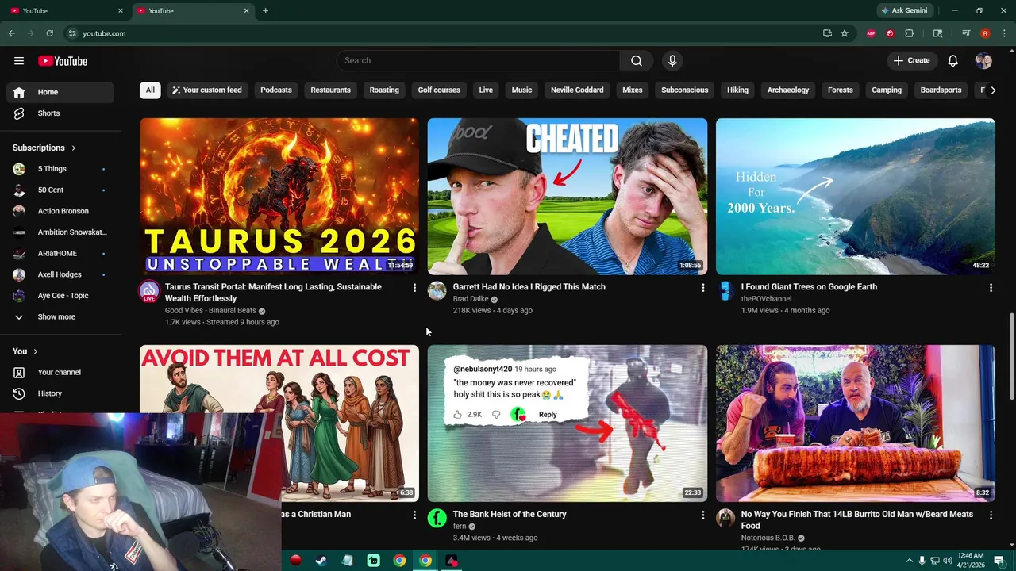Image resolution: width=1016 pixels, height=571 pixels.
Task: Expand the You section chevron
Action: tap(35, 351)
